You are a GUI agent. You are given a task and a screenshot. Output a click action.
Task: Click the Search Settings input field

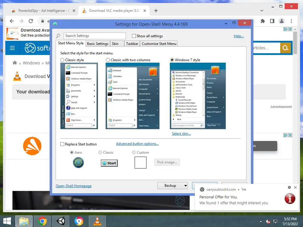[x=94, y=36]
